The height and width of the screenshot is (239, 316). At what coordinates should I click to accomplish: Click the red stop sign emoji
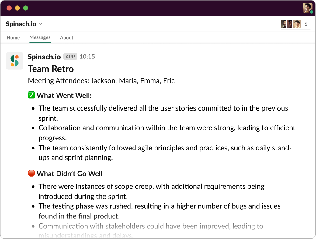click(x=31, y=173)
